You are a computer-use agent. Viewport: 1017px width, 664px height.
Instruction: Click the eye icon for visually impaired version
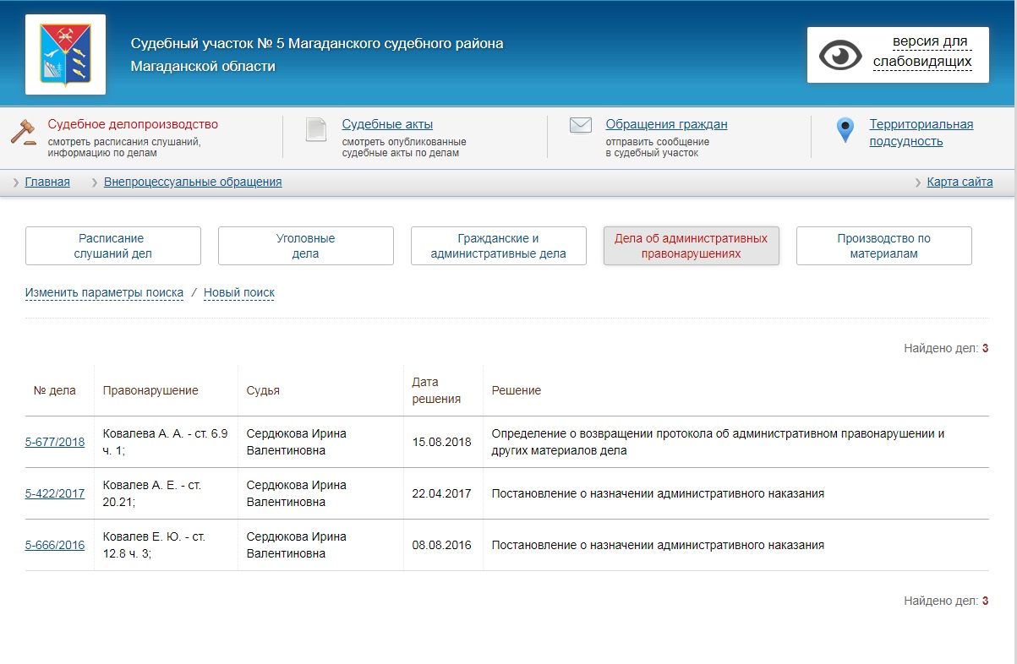coord(839,55)
